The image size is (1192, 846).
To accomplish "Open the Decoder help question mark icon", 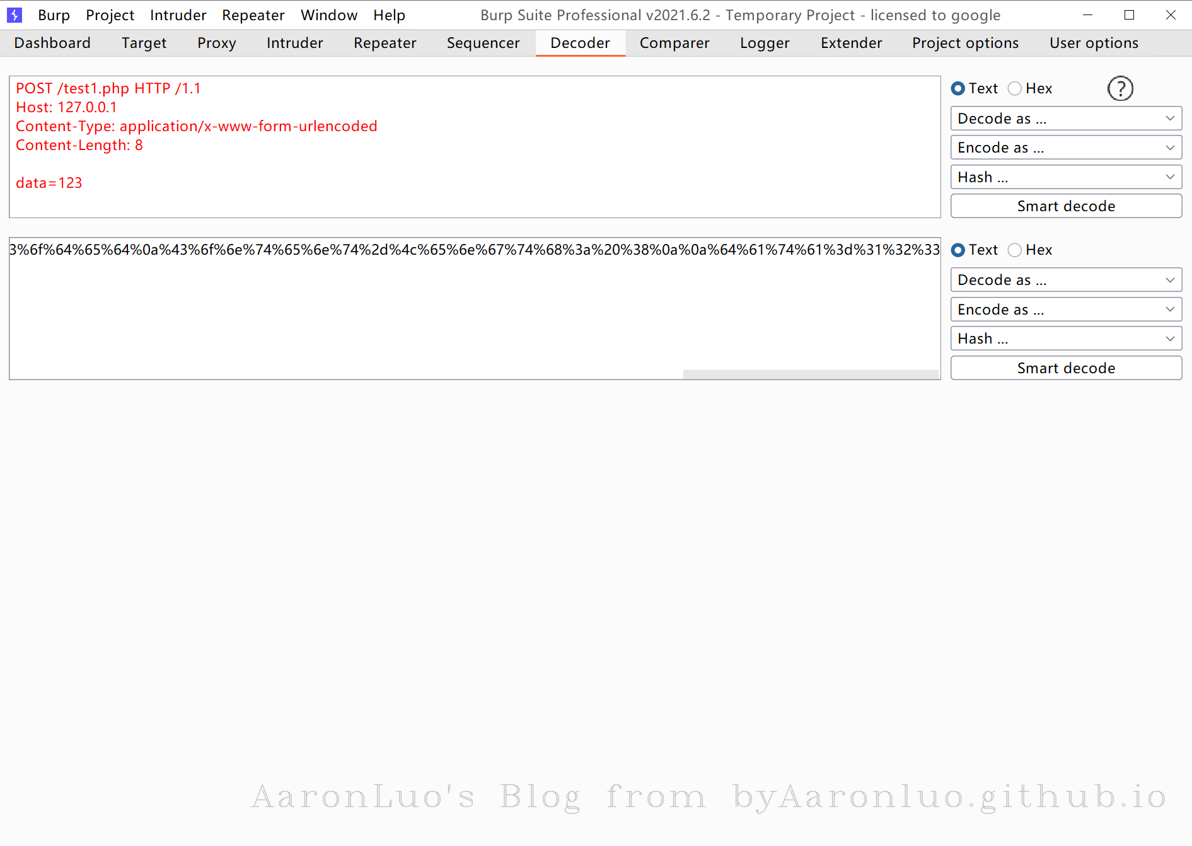I will pyautogui.click(x=1120, y=89).
